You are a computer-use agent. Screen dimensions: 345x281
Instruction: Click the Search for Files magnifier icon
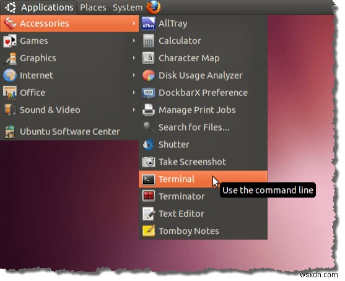click(x=149, y=127)
